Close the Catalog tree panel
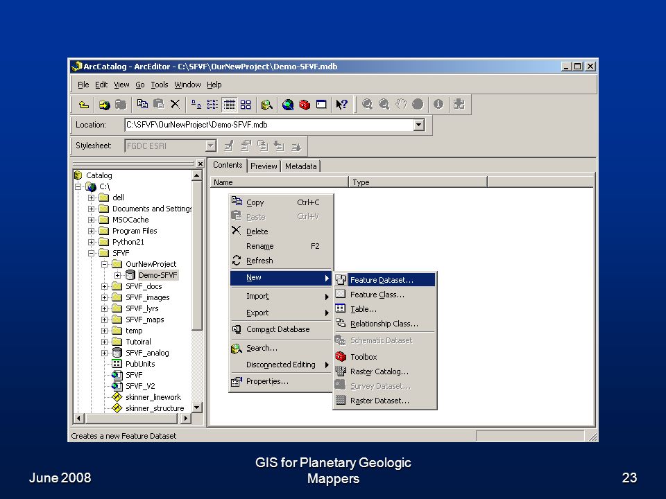Viewport: 666px width, 499px height. (200, 164)
